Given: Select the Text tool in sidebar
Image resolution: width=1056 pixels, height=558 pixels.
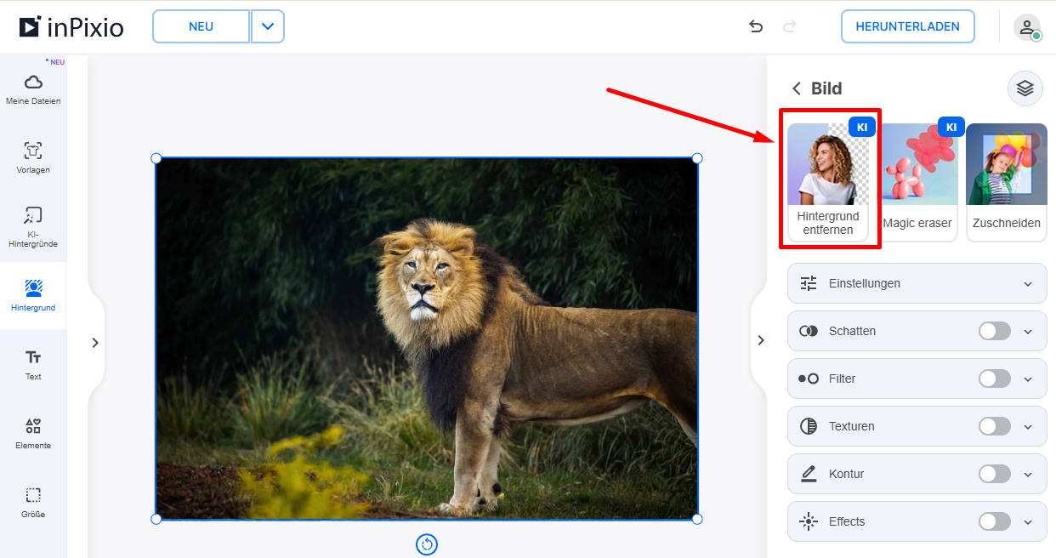Looking at the screenshot, I should 33,365.
